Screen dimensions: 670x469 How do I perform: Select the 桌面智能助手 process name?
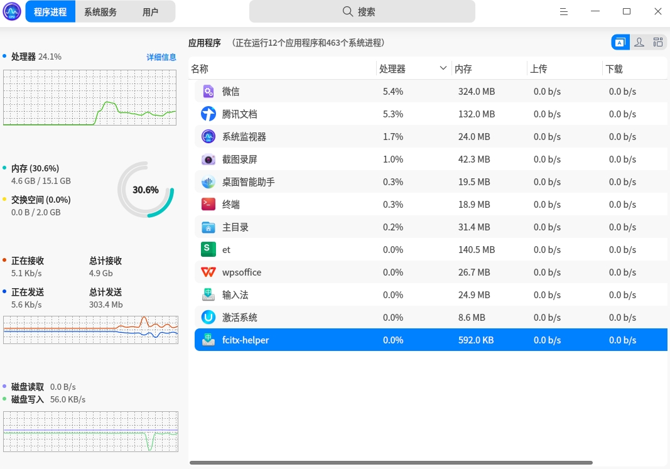[x=248, y=182]
